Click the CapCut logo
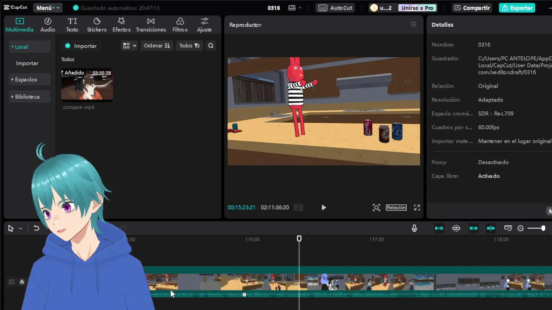This screenshot has height=310, width=552. click(x=16, y=8)
